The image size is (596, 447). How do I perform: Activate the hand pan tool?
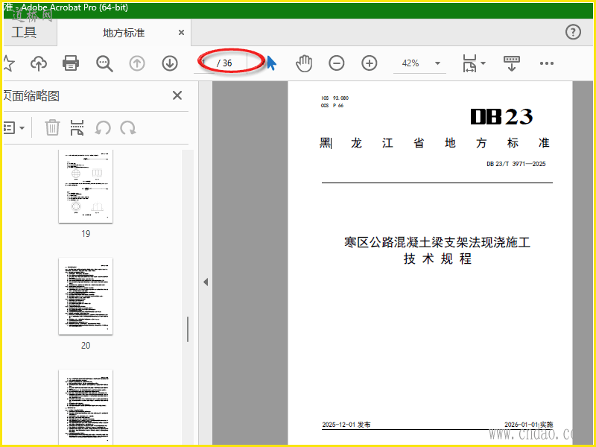(304, 63)
